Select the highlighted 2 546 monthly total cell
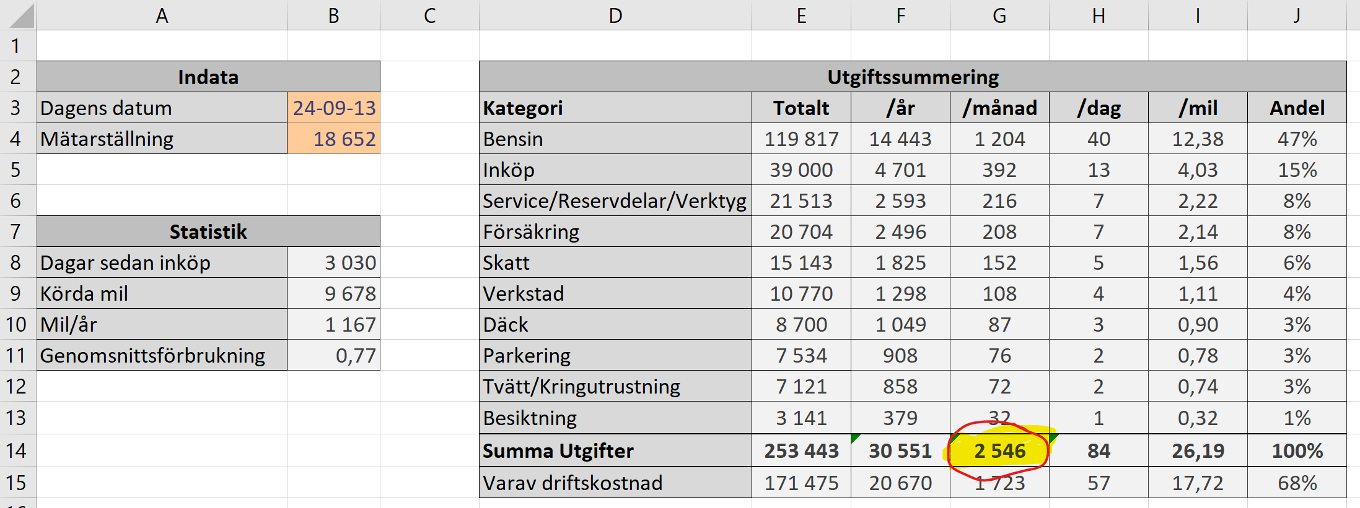Screen dimensions: 1360x508 pyautogui.click(x=999, y=451)
